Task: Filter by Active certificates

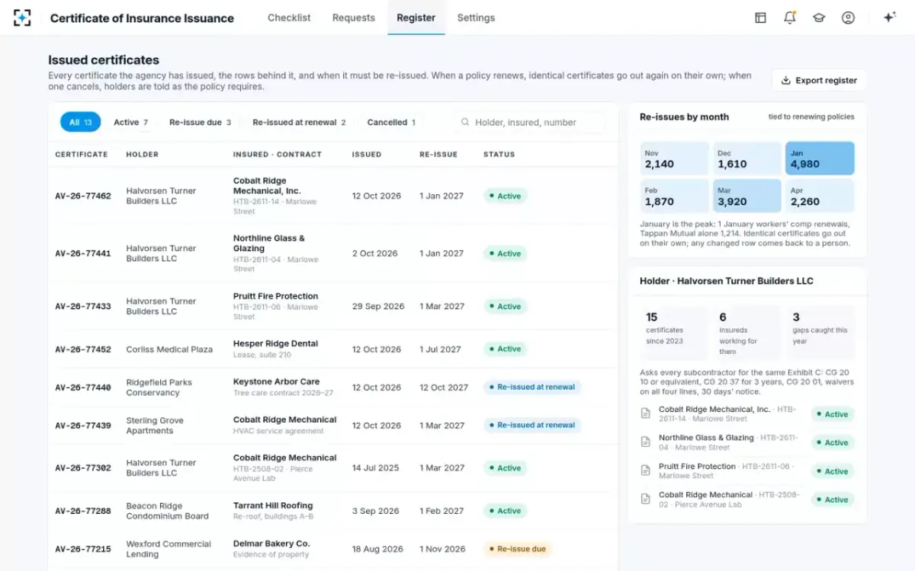Action: point(130,122)
